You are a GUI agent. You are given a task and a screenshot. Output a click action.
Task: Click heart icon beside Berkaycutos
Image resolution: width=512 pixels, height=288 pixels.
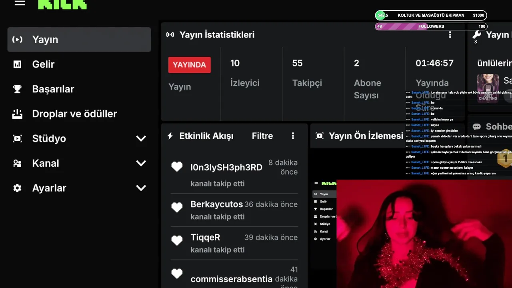pyautogui.click(x=177, y=207)
